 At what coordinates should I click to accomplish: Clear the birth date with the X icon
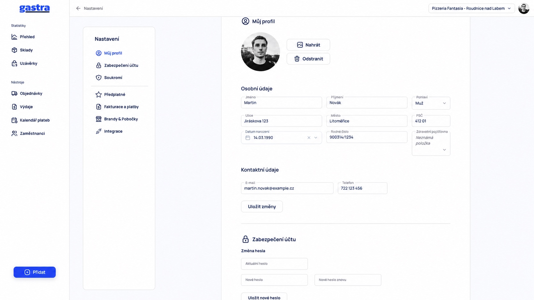click(x=309, y=138)
